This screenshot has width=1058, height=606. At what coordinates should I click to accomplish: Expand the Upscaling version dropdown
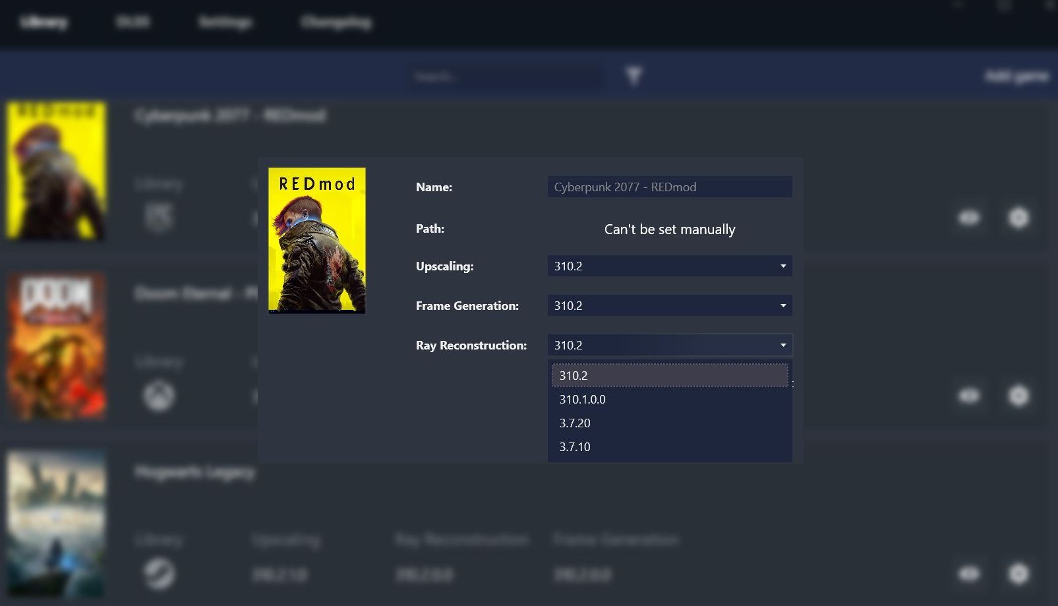coord(669,266)
